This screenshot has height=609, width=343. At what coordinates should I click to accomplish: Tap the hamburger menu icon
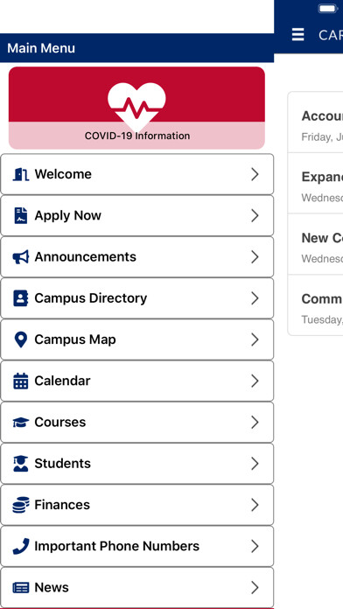click(x=298, y=35)
